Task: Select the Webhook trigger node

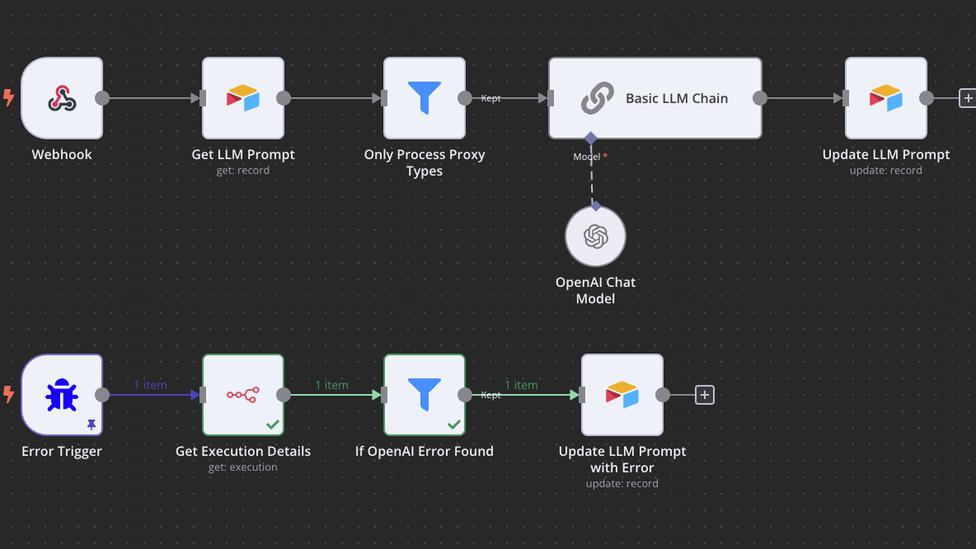Action: pyautogui.click(x=62, y=98)
